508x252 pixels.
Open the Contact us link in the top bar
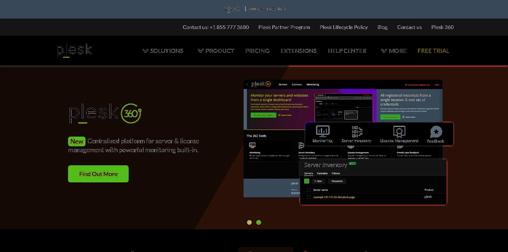point(409,27)
